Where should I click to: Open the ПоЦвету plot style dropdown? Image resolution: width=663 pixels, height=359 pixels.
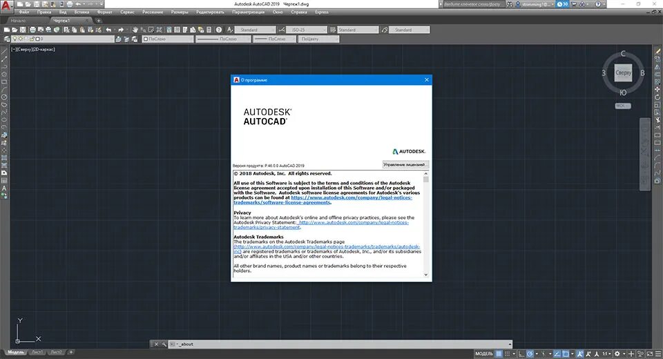click(318, 39)
